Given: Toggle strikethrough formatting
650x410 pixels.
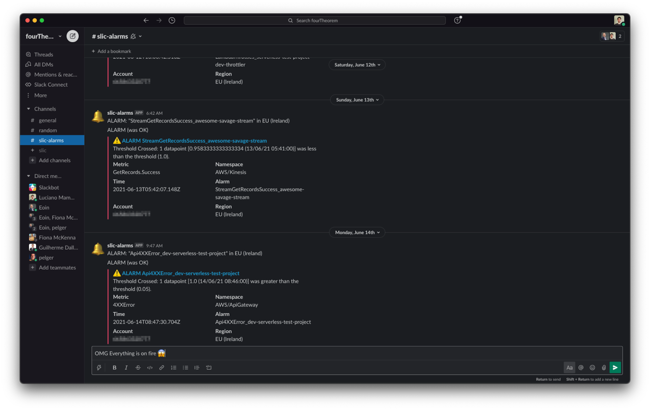Looking at the screenshot, I should 138,368.
